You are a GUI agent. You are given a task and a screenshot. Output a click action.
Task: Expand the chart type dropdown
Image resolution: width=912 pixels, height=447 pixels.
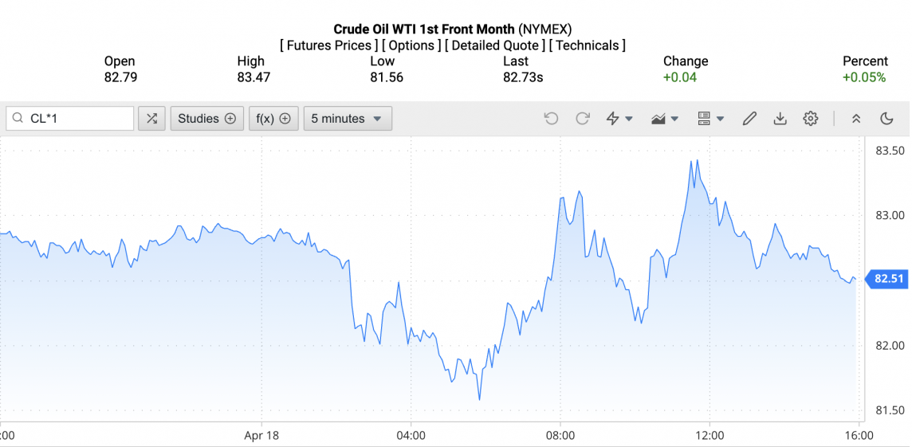pyautogui.click(x=665, y=119)
